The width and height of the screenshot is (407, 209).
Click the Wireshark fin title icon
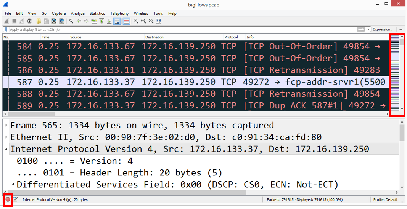coord(5,5)
